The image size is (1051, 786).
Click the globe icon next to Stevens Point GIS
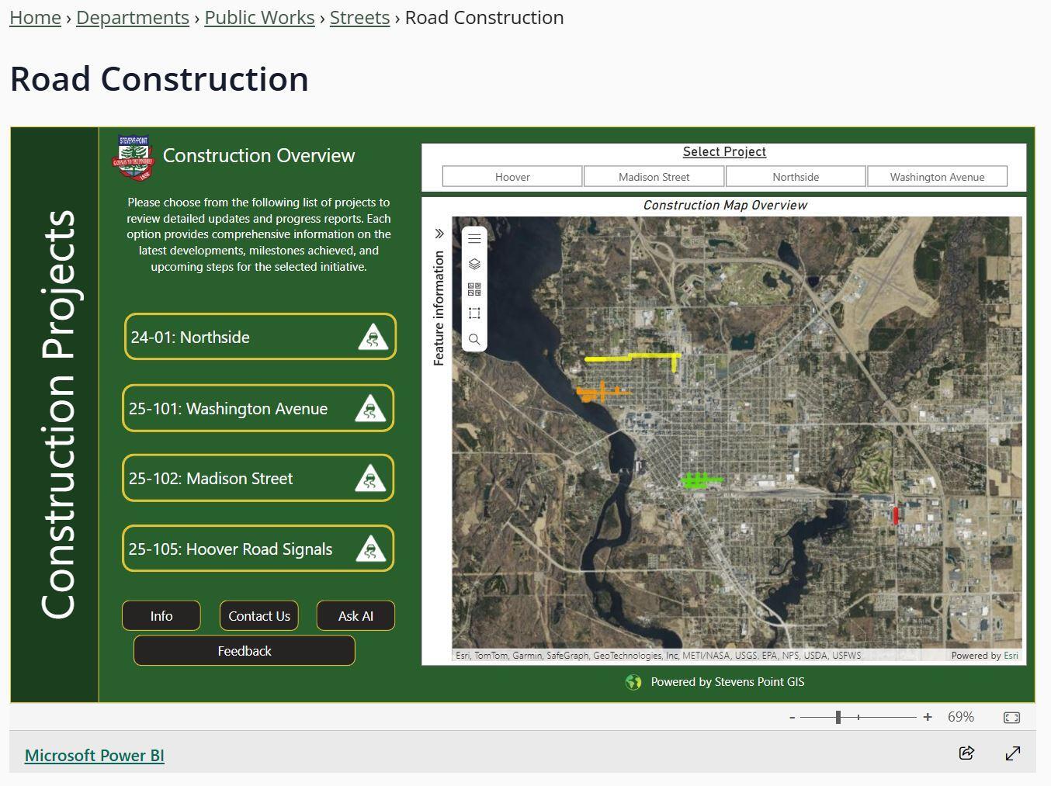tap(633, 681)
